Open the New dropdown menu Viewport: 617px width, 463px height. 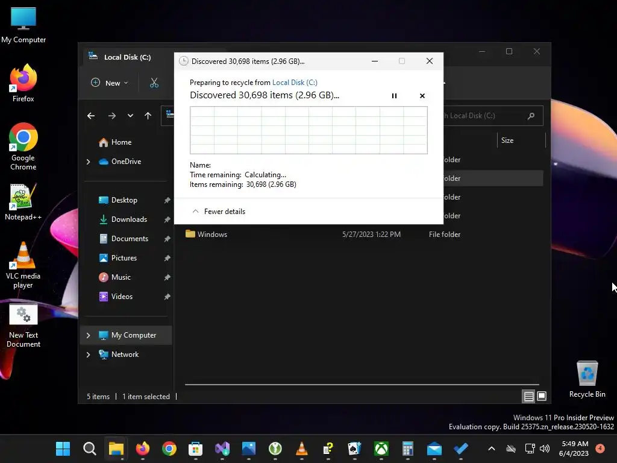[110, 83]
